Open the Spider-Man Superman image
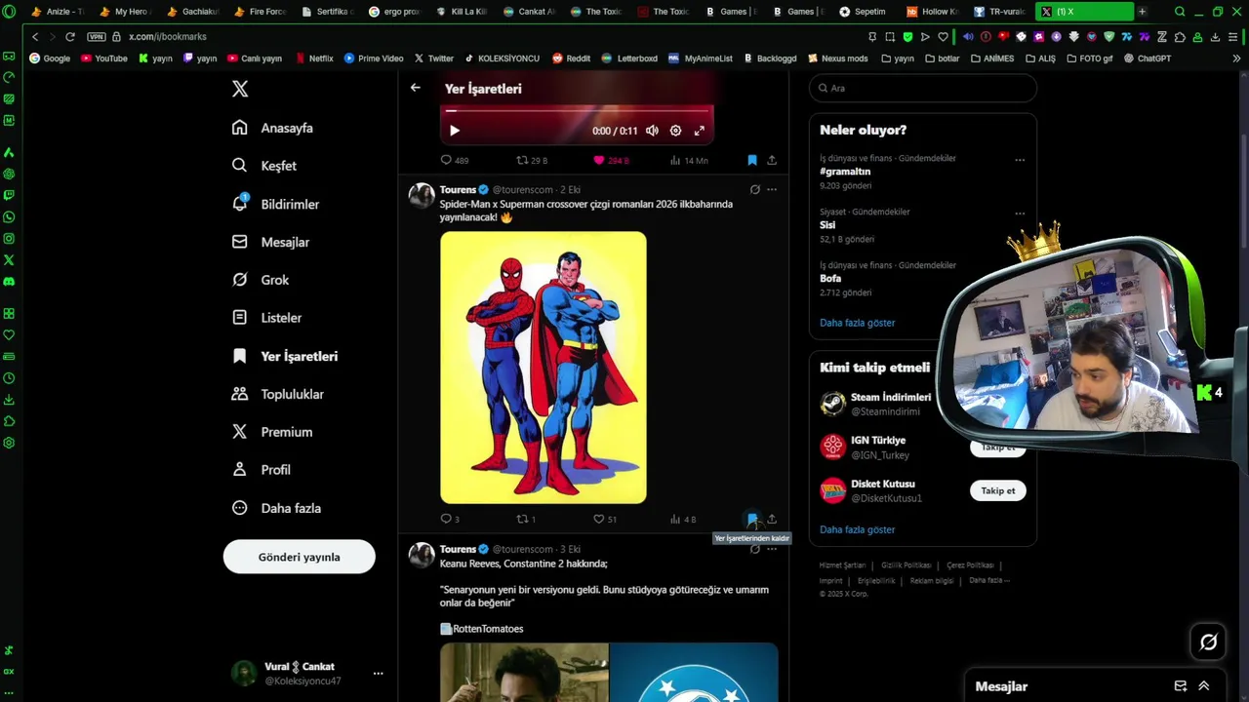The width and height of the screenshot is (1249, 702). pyautogui.click(x=544, y=368)
